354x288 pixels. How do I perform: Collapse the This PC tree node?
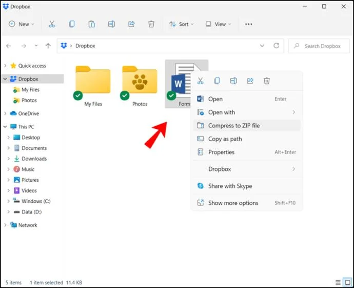(5, 127)
